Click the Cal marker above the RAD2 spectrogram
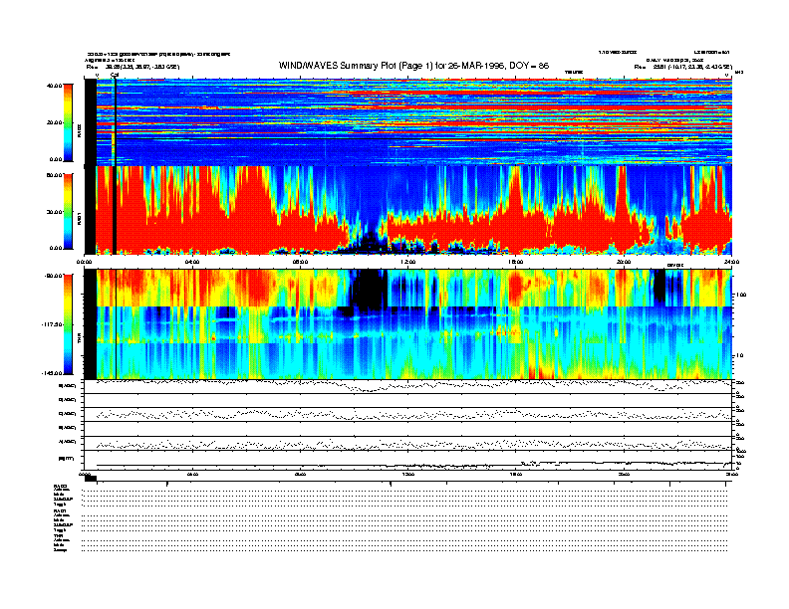The width and height of the screenshot is (789, 609). 115,75
